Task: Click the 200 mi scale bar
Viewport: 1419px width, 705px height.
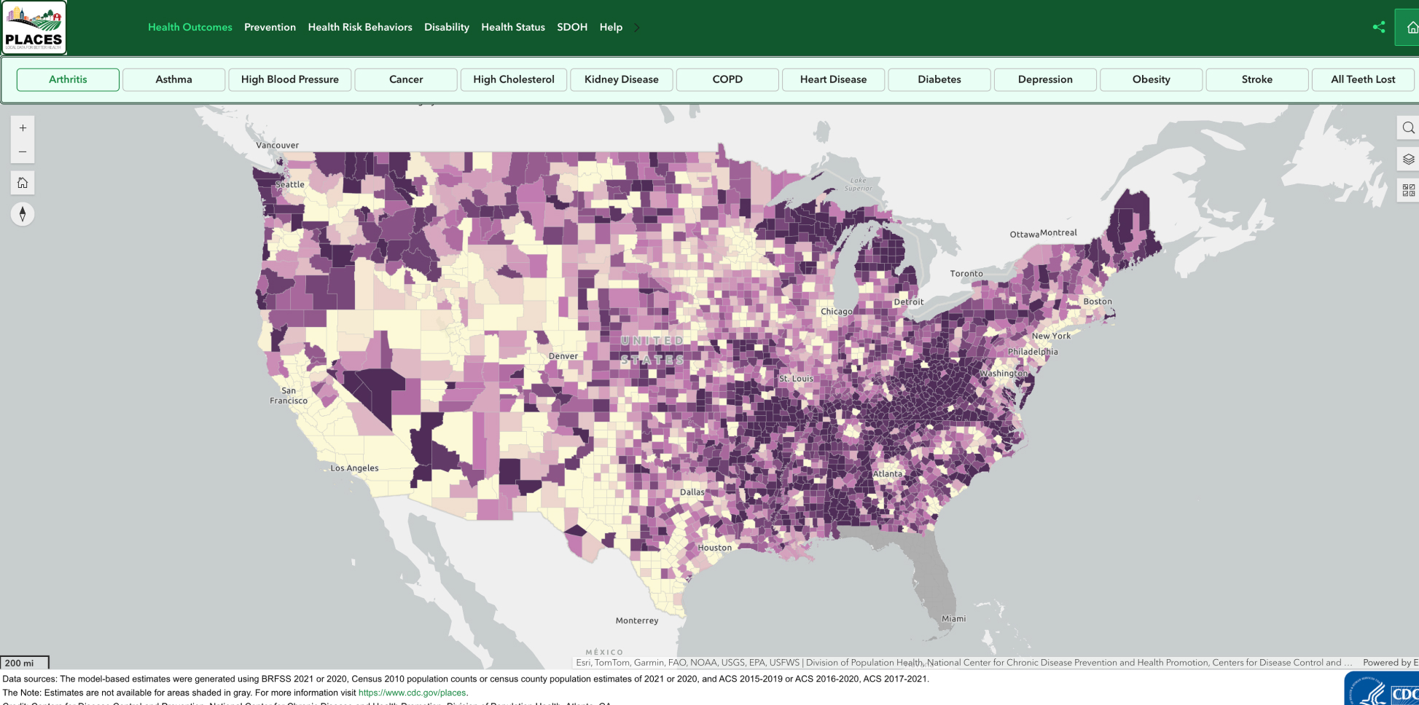Action: click(x=24, y=663)
